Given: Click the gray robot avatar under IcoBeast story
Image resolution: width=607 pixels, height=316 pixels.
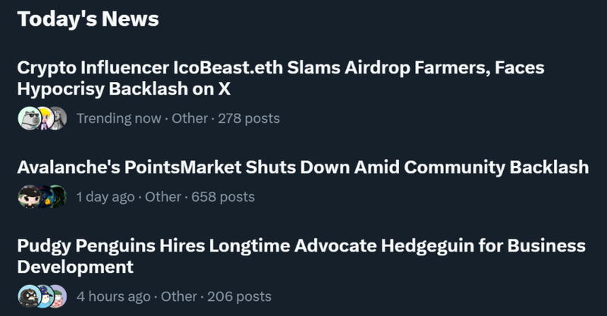Looking at the screenshot, I should [x=58, y=118].
